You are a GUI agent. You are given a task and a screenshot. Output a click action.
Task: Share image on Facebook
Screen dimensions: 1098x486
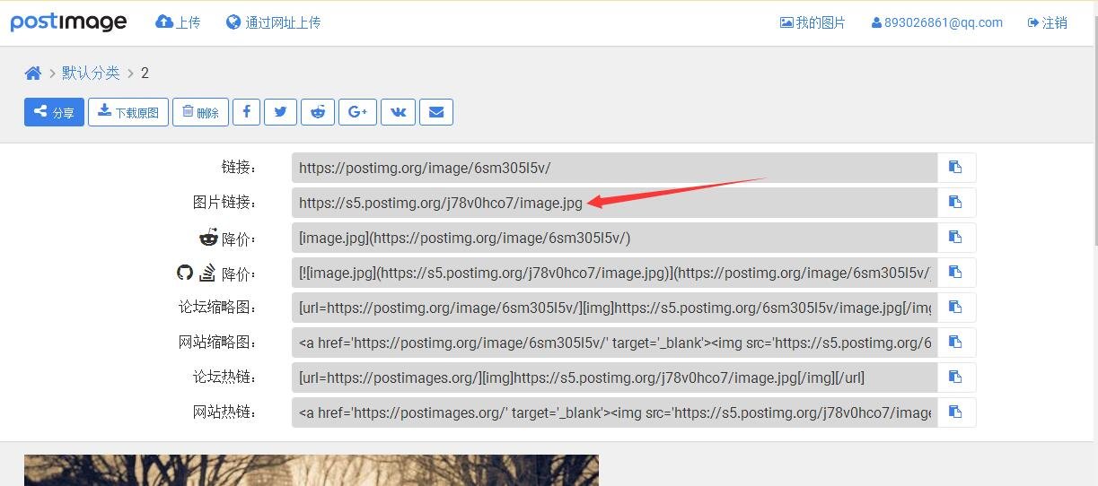point(247,112)
